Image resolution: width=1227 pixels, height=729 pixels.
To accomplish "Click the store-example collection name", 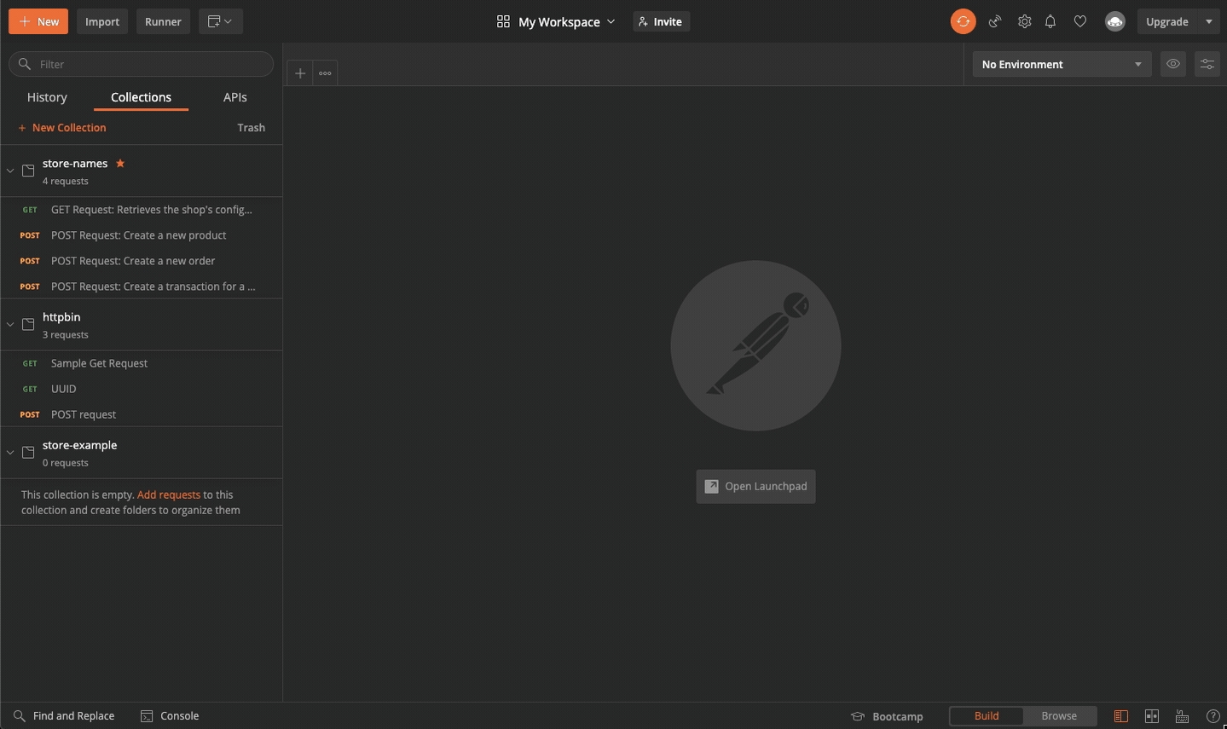I will (x=80, y=445).
